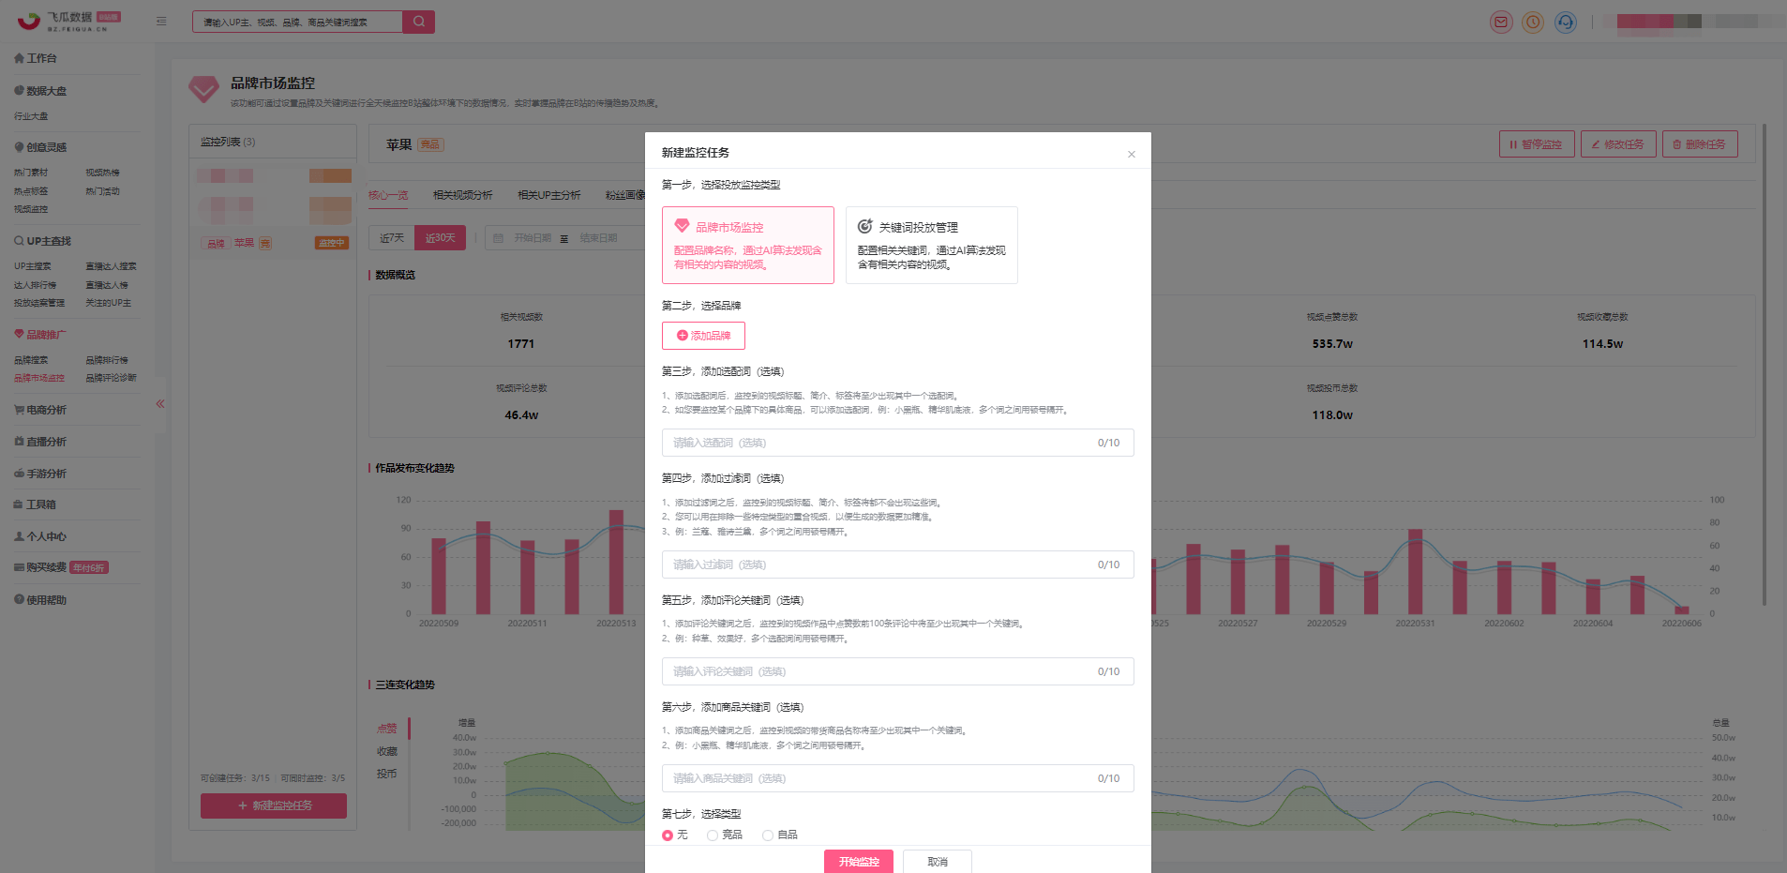Select the 苹果 brand row in monitor list
This screenshot has width=1787, height=873.
(273, 243)
